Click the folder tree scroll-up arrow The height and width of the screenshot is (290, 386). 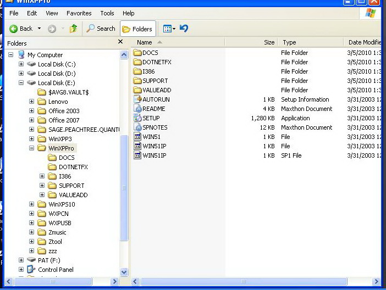click(x=124, y=54)
